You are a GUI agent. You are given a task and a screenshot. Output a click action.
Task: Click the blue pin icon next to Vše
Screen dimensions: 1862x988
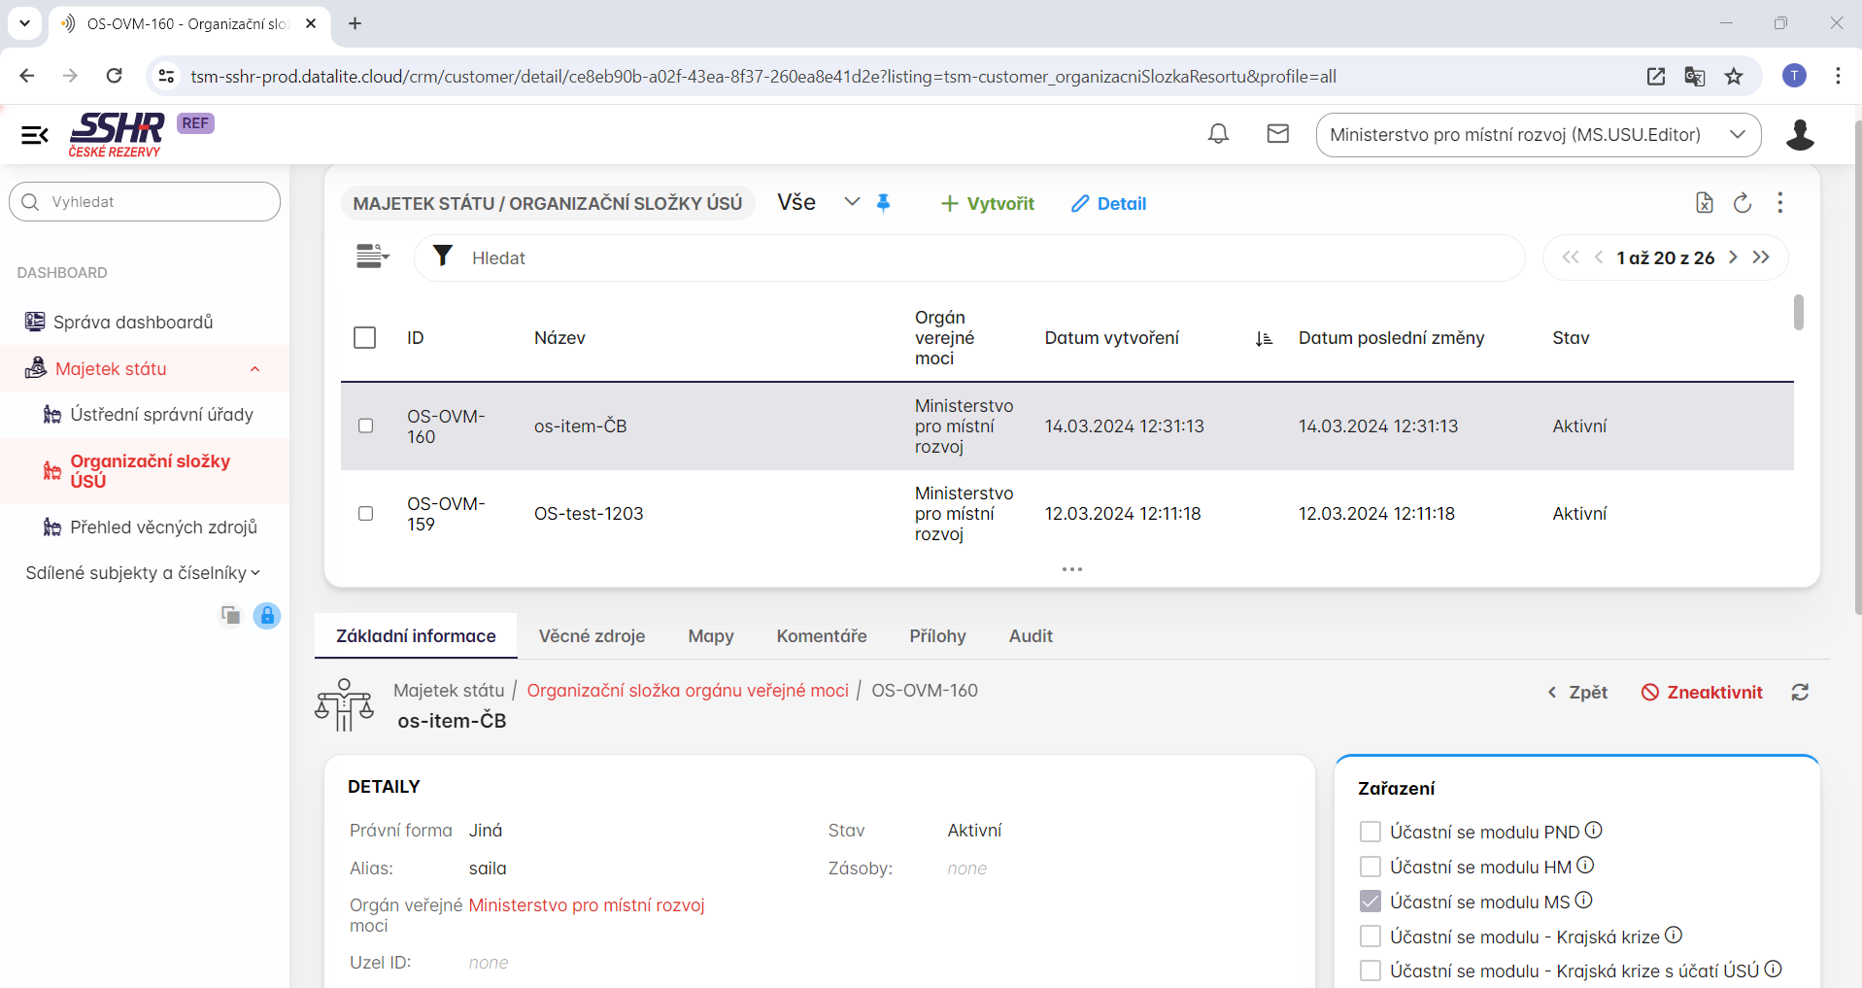883,203
